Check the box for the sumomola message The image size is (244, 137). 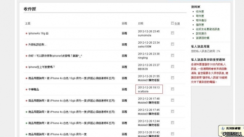pyautogui.click(x=172, y=33)
